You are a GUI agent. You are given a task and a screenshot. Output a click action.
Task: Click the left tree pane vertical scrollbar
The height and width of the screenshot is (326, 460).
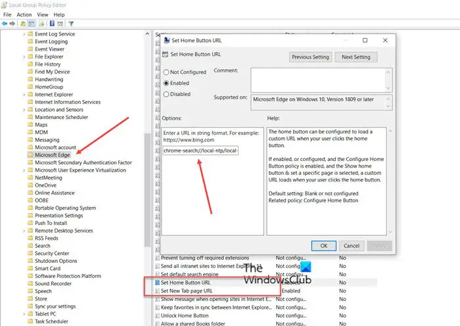tap(147, 177)
